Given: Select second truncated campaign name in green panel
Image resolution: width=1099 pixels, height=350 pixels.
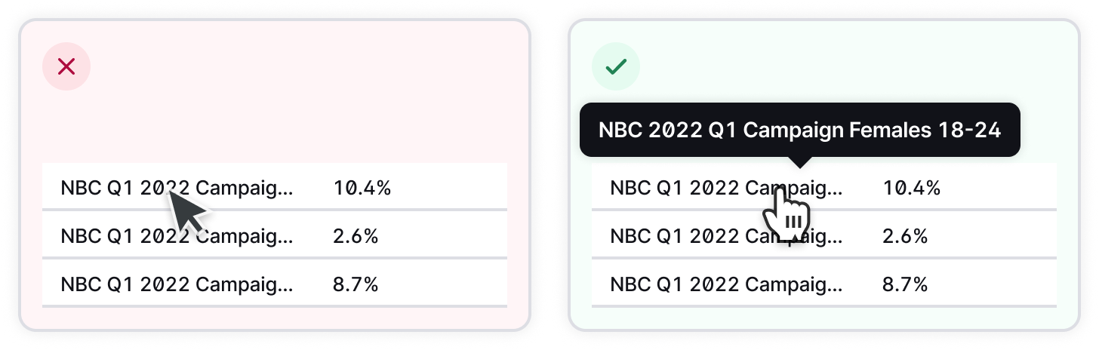Looking at the screenshot, I should [x=726, y=236].
